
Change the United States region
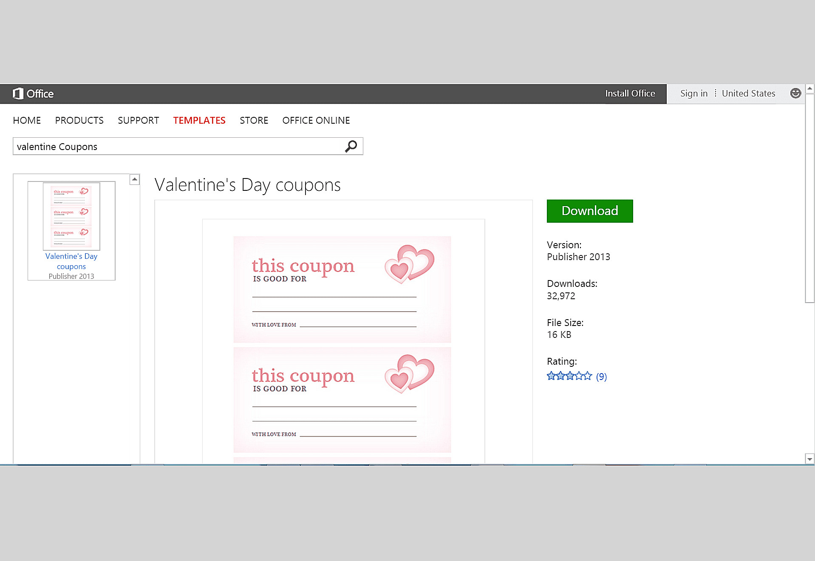tap(748, 93)
